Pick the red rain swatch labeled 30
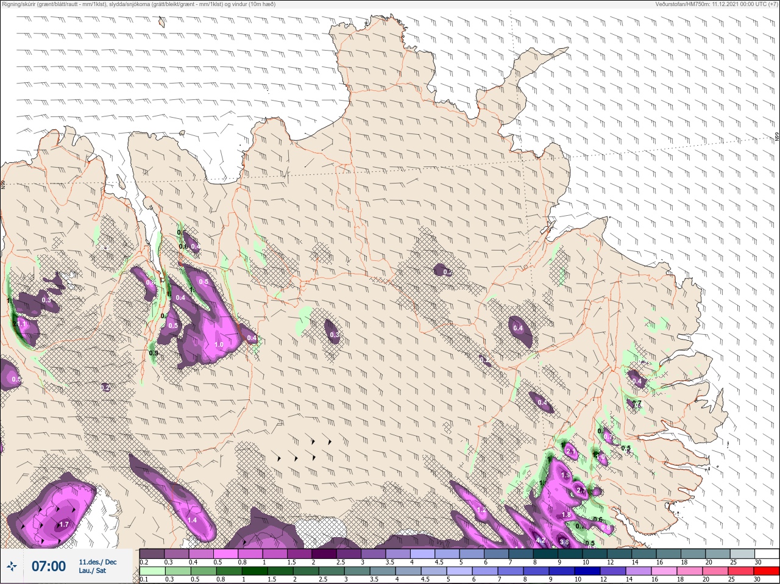780x584 pixels. [x=767, y=572]
